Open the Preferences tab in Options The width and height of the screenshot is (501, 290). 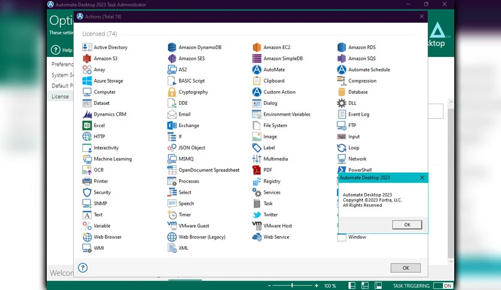(62, 64)
